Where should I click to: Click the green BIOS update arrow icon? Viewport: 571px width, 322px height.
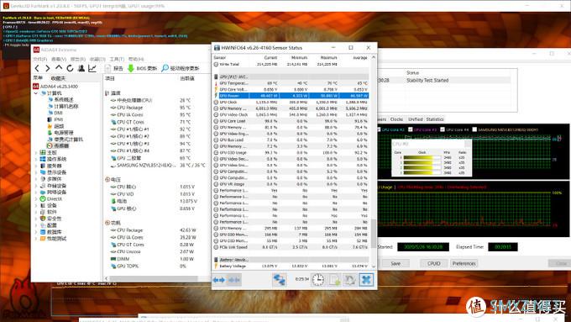click(x=131, y=68)
